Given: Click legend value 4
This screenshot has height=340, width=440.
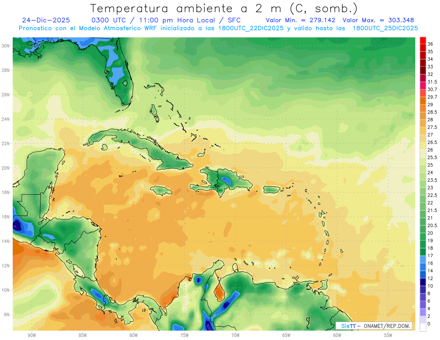Looking at the screenshot, I should pyautogui.click(x=429, y=308).
